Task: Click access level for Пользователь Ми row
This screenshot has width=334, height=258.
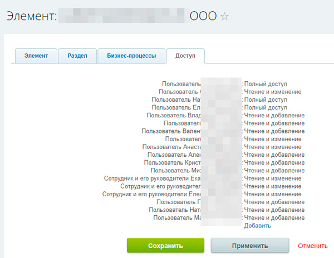Action: click(274, 171)
